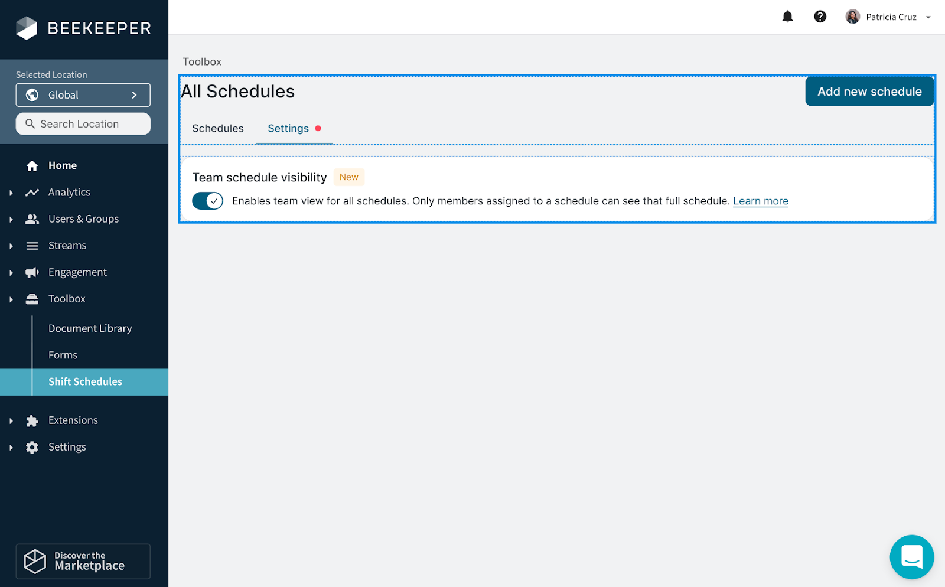Open Document Library in the sidebar
945x587 pixels.
click(x=90, y=328)
